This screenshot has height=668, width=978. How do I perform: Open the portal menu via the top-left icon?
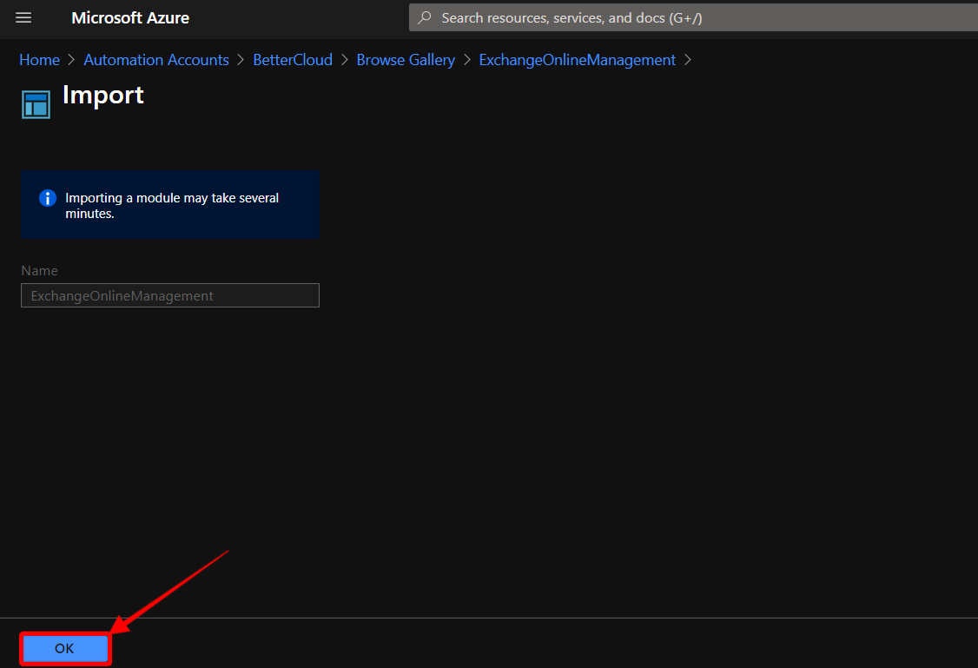23,17
